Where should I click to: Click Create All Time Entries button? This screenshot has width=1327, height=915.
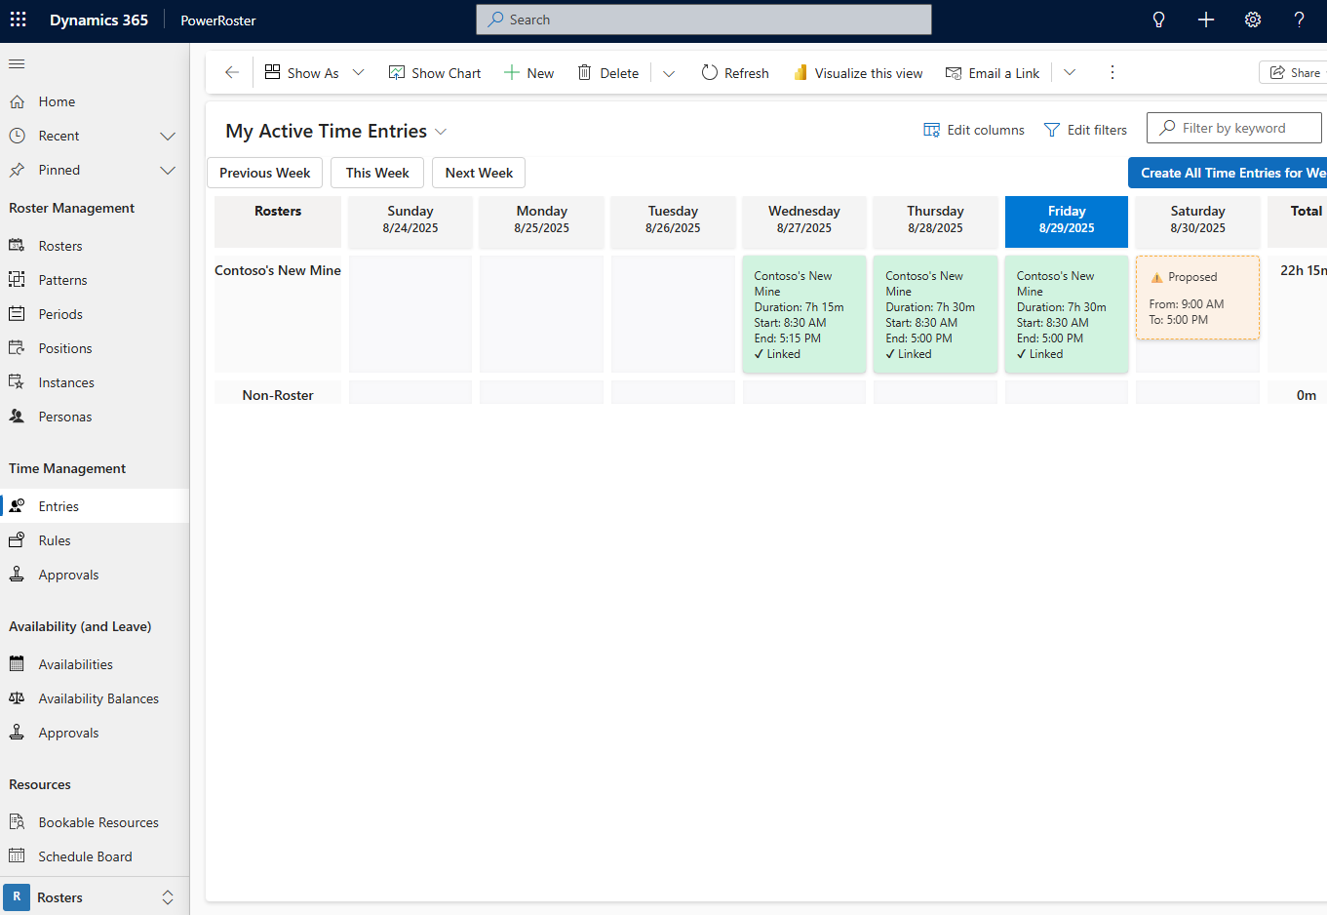pos(1228,173)
